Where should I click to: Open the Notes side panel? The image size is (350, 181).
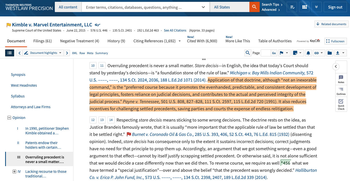(341, 79)
